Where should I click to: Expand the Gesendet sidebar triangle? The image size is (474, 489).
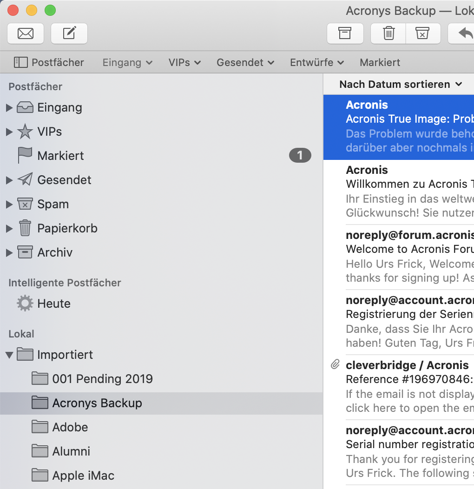click(9, 180)
